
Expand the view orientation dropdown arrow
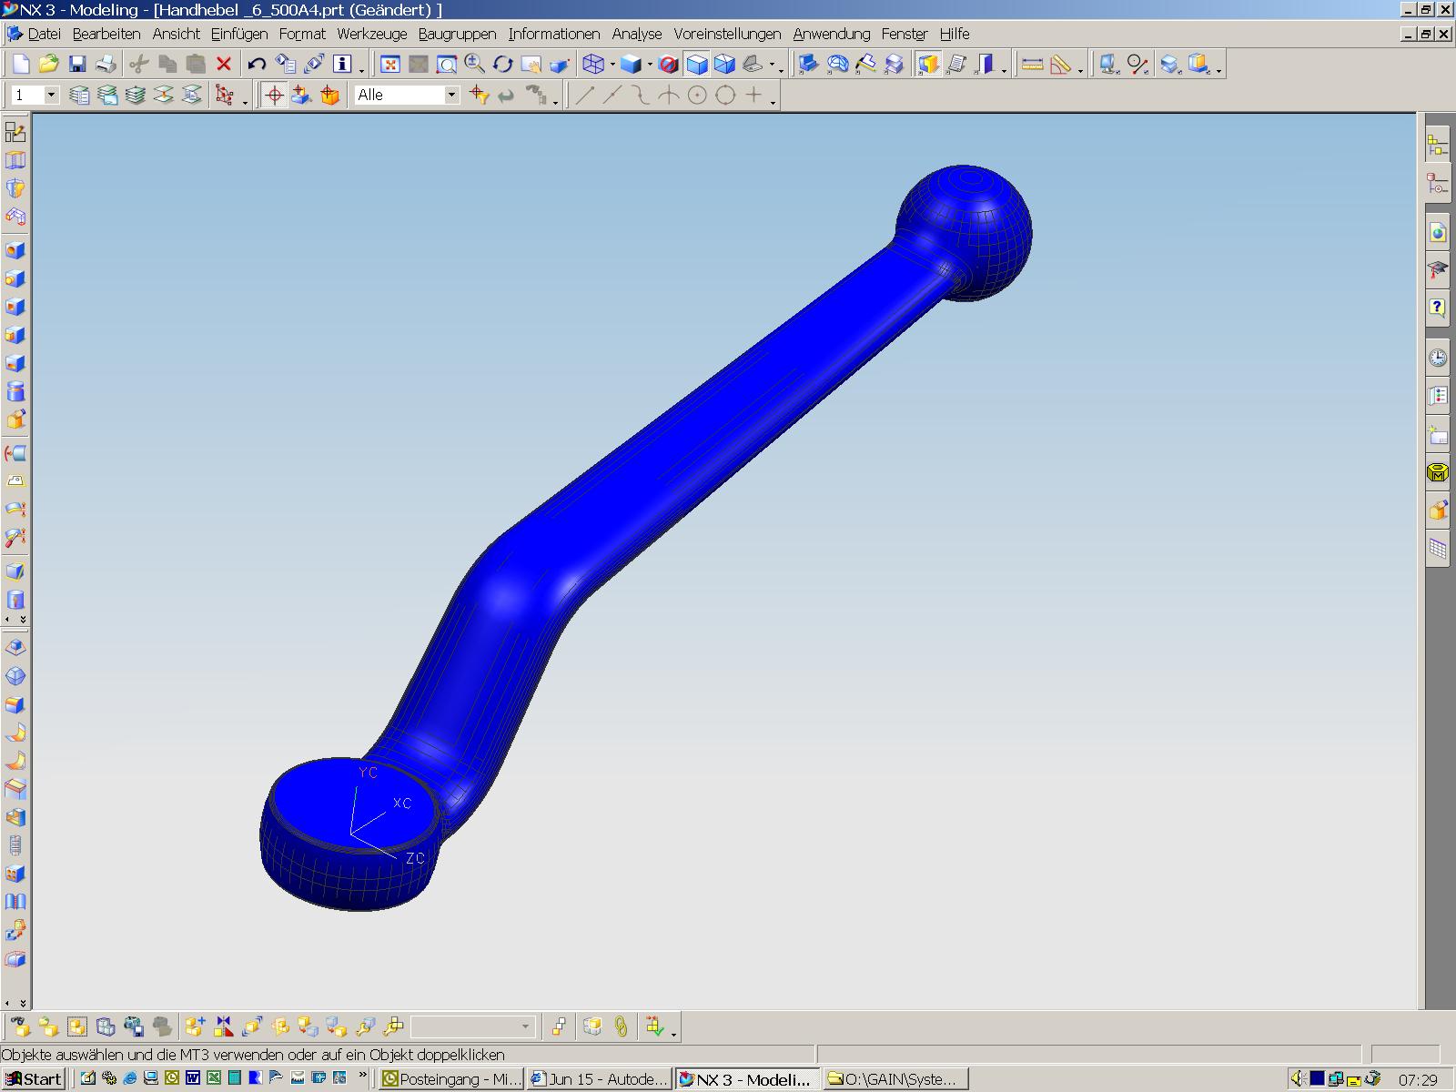pos(772,65)
